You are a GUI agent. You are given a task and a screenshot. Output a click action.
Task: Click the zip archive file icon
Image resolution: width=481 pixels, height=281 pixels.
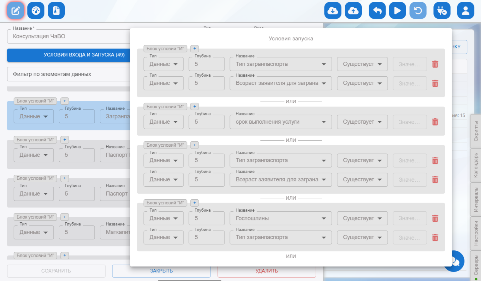pos(56,11)
